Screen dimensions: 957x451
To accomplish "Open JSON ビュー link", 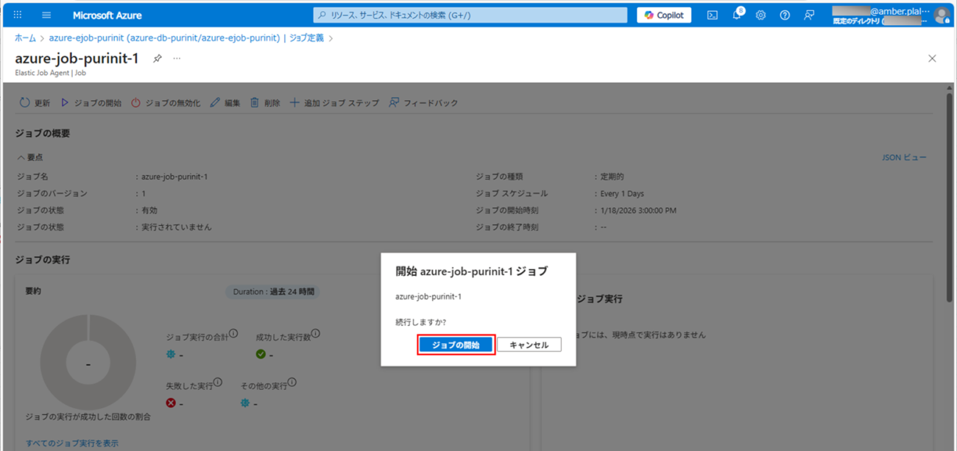I will [904, 157].
